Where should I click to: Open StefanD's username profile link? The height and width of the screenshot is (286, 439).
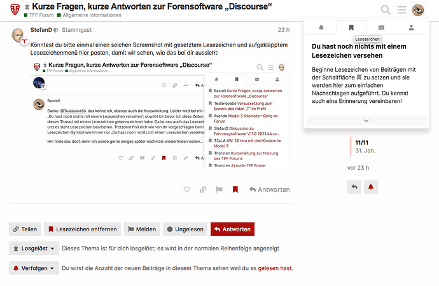[x=41, y=30]
